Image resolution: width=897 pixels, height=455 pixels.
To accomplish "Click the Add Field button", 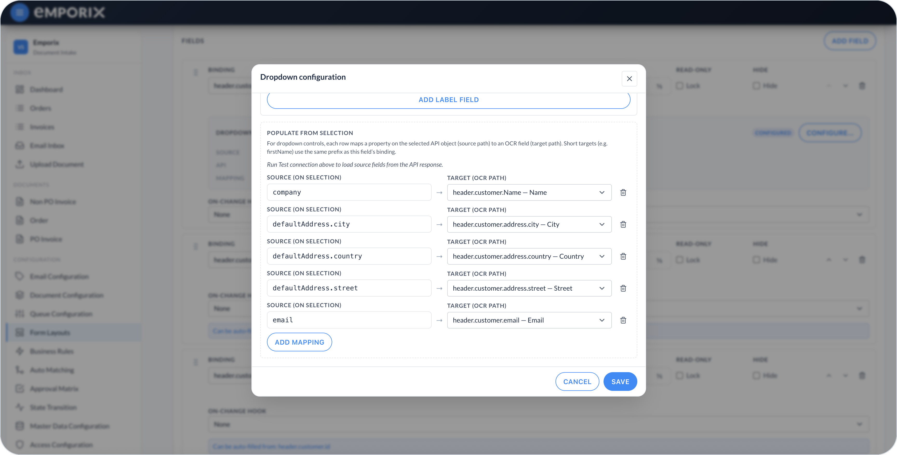I will pos(850,41).
